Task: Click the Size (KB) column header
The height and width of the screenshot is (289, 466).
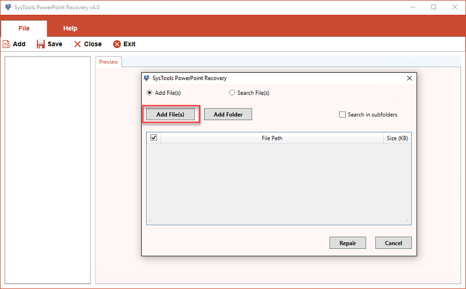Action: (x=398, y=138)
